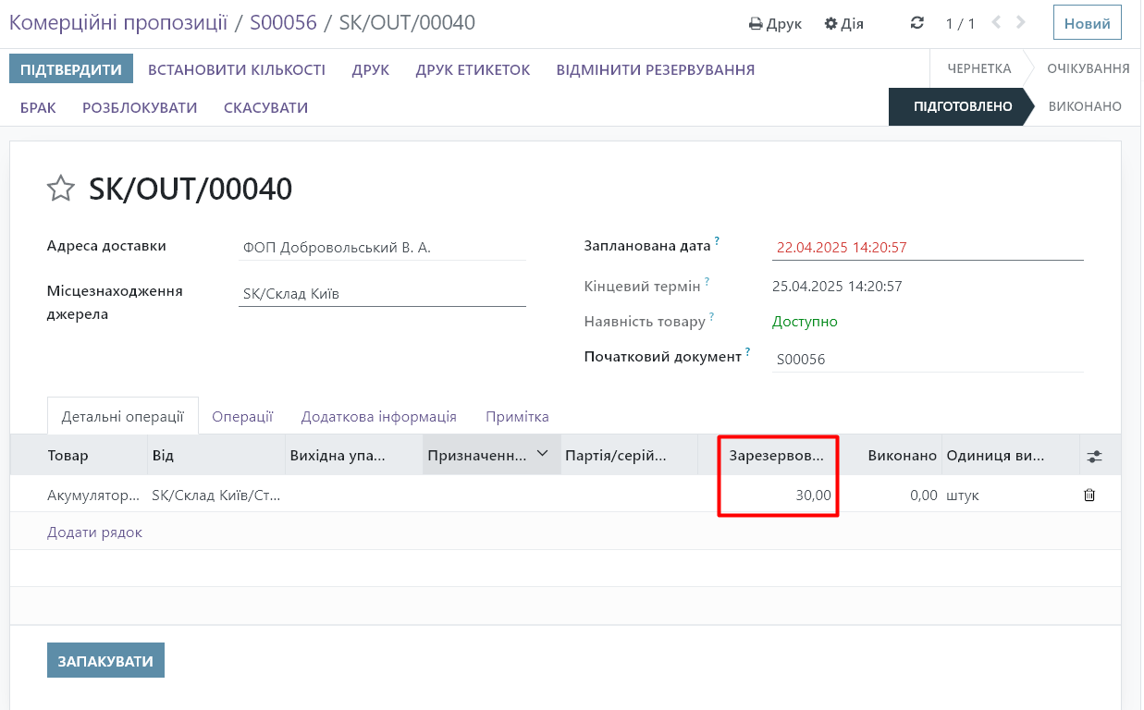Click Відмінити резервування button
Screen dimensions: 1144x710
[x=655, y=70]
